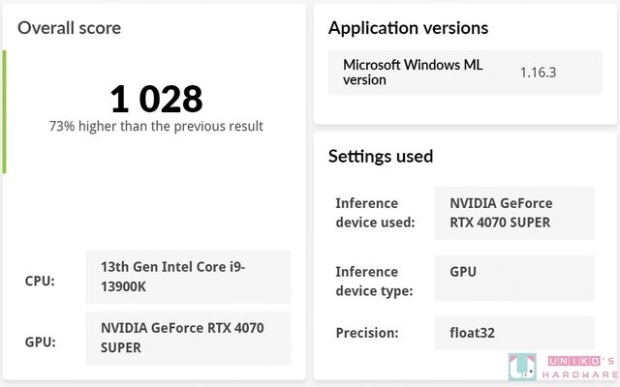The image size is (620, 387).
Task: Click the 'GPU:' label in the score panel
Action: click(40, 342)
